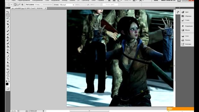Select the Spot Healing Brush tool
Viewport: 199px width, 112px height.
pyautogui.click(x=8, y=31)
